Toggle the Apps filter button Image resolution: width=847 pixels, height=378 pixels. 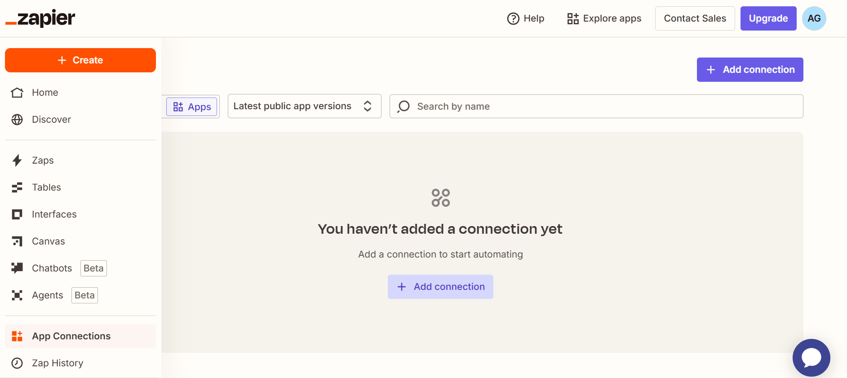192,107
